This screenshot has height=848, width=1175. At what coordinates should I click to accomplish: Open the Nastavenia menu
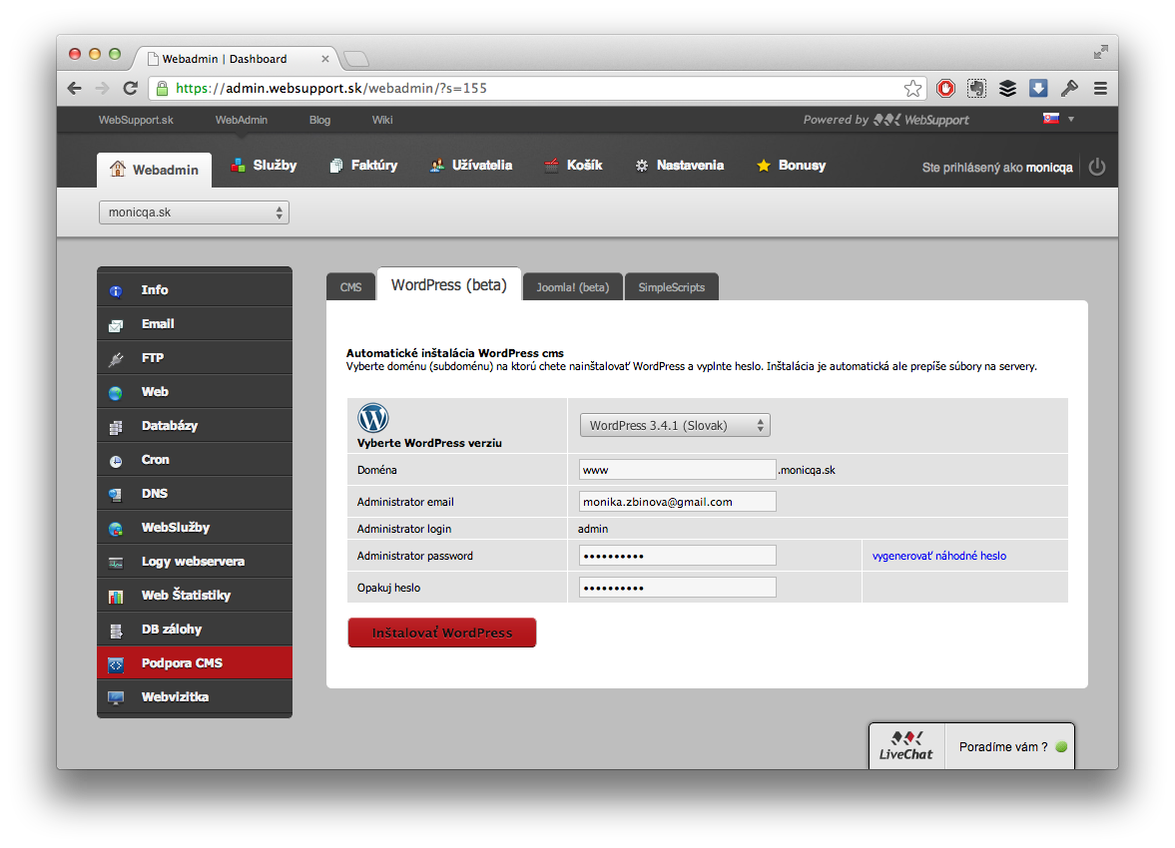688,166
